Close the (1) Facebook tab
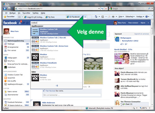 click(85, 17)
